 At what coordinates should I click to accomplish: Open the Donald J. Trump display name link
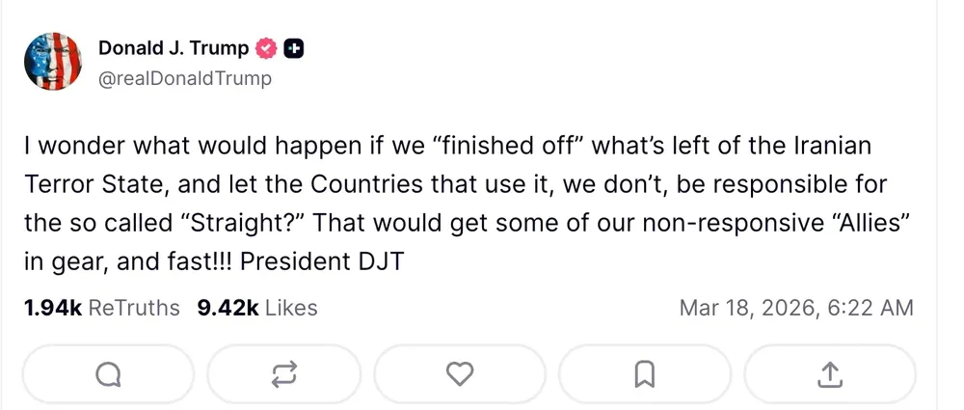[x=174, y=48]
